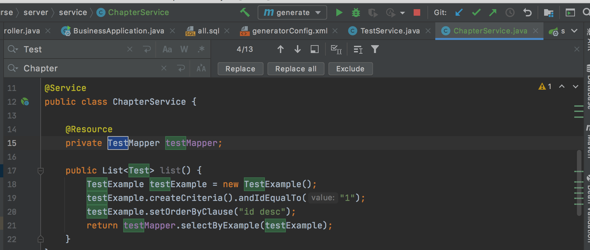This screenshot has width=590, height=250.
Task: Open the generate run configuration dropdown
Action: tap(292, 12)
